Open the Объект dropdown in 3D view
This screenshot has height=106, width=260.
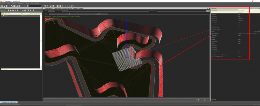click(77, 17)
